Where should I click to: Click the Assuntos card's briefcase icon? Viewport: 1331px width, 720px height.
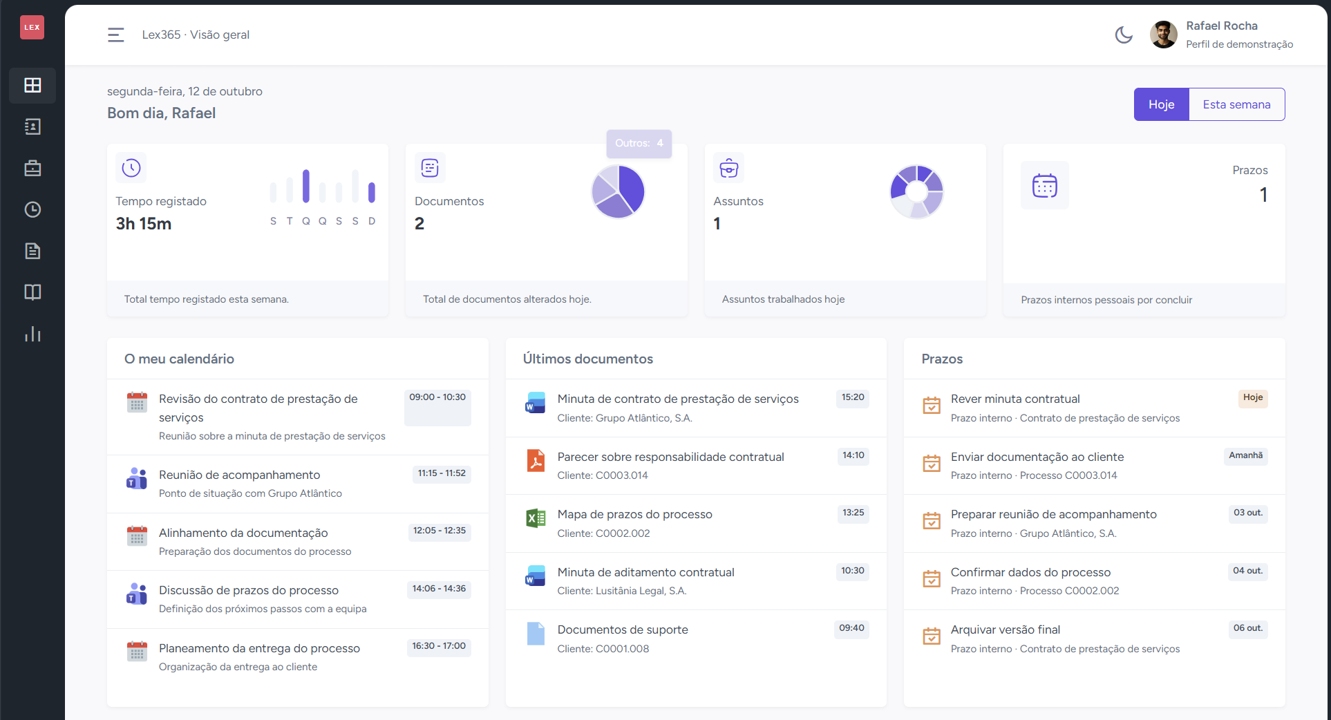[x=729, y=168]
